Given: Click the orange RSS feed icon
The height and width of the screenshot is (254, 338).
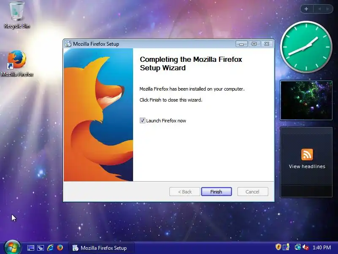Looking at the screenshot, I should tap(307, 155).
